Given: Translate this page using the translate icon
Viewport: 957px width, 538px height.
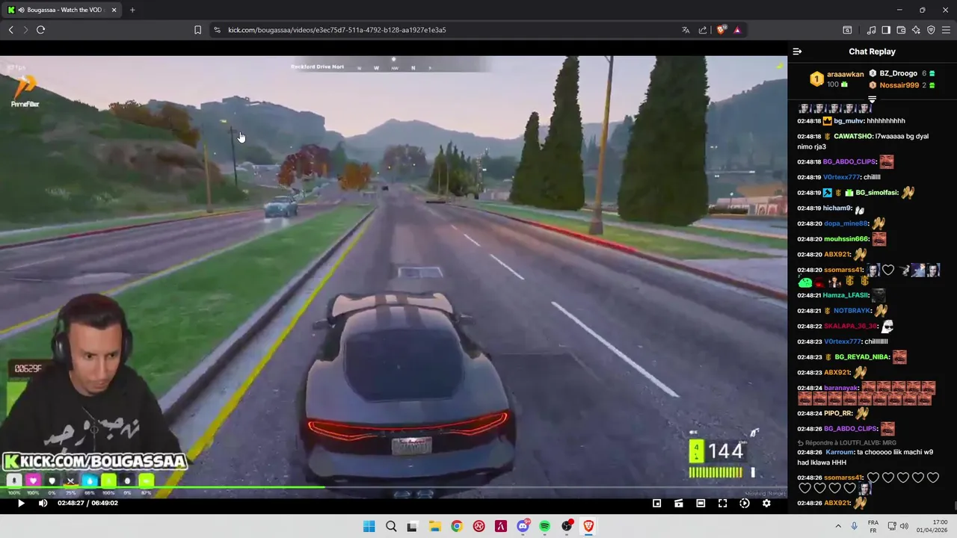Looking at the screenshot, I should [x=686, y=30].
